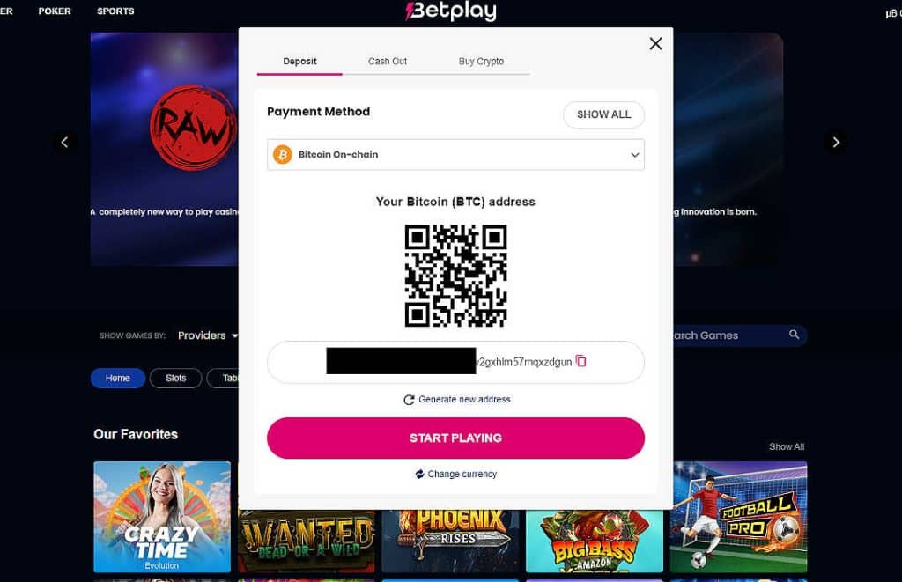Viewport: 902px width, 582px height.
Task: Click the Change currency swap icon
Action: pyautogui.click(x=420, y=474)
